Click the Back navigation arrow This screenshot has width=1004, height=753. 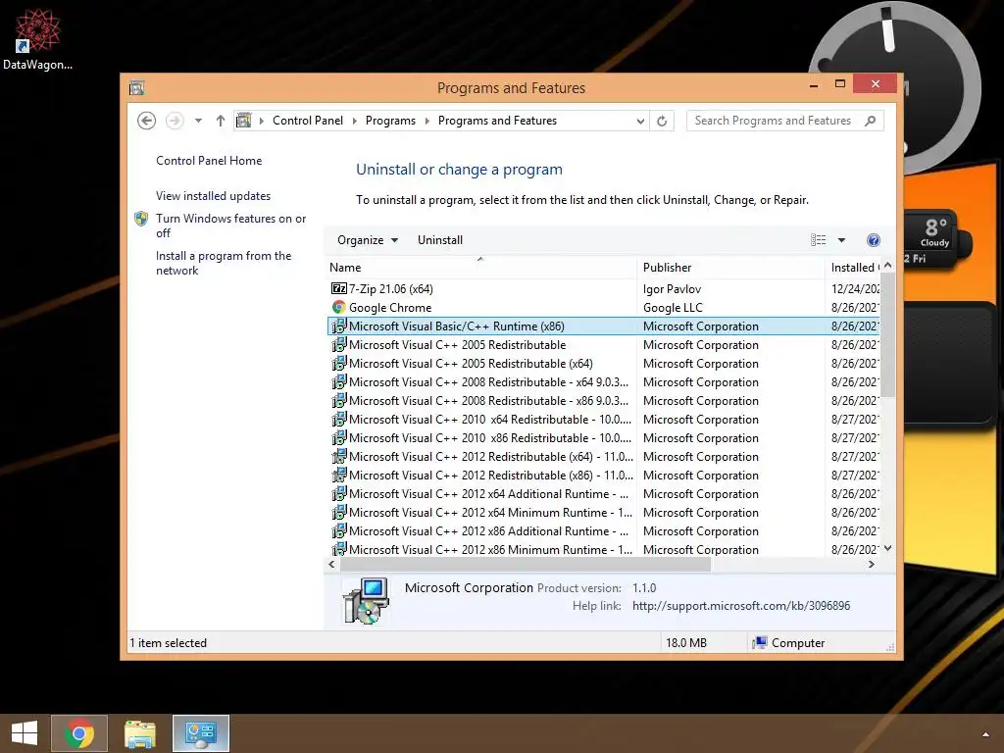[147, 121]
